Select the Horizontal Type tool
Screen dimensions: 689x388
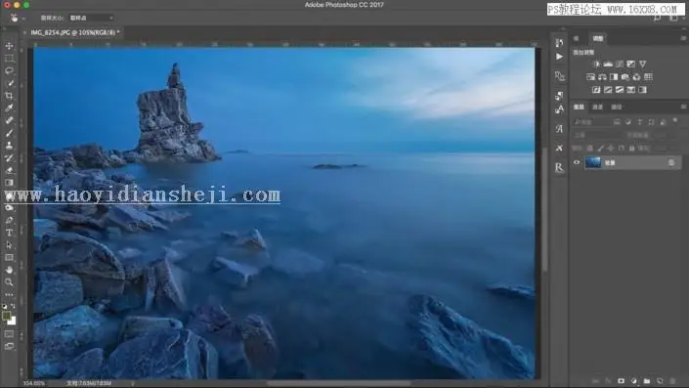(9, 233)
